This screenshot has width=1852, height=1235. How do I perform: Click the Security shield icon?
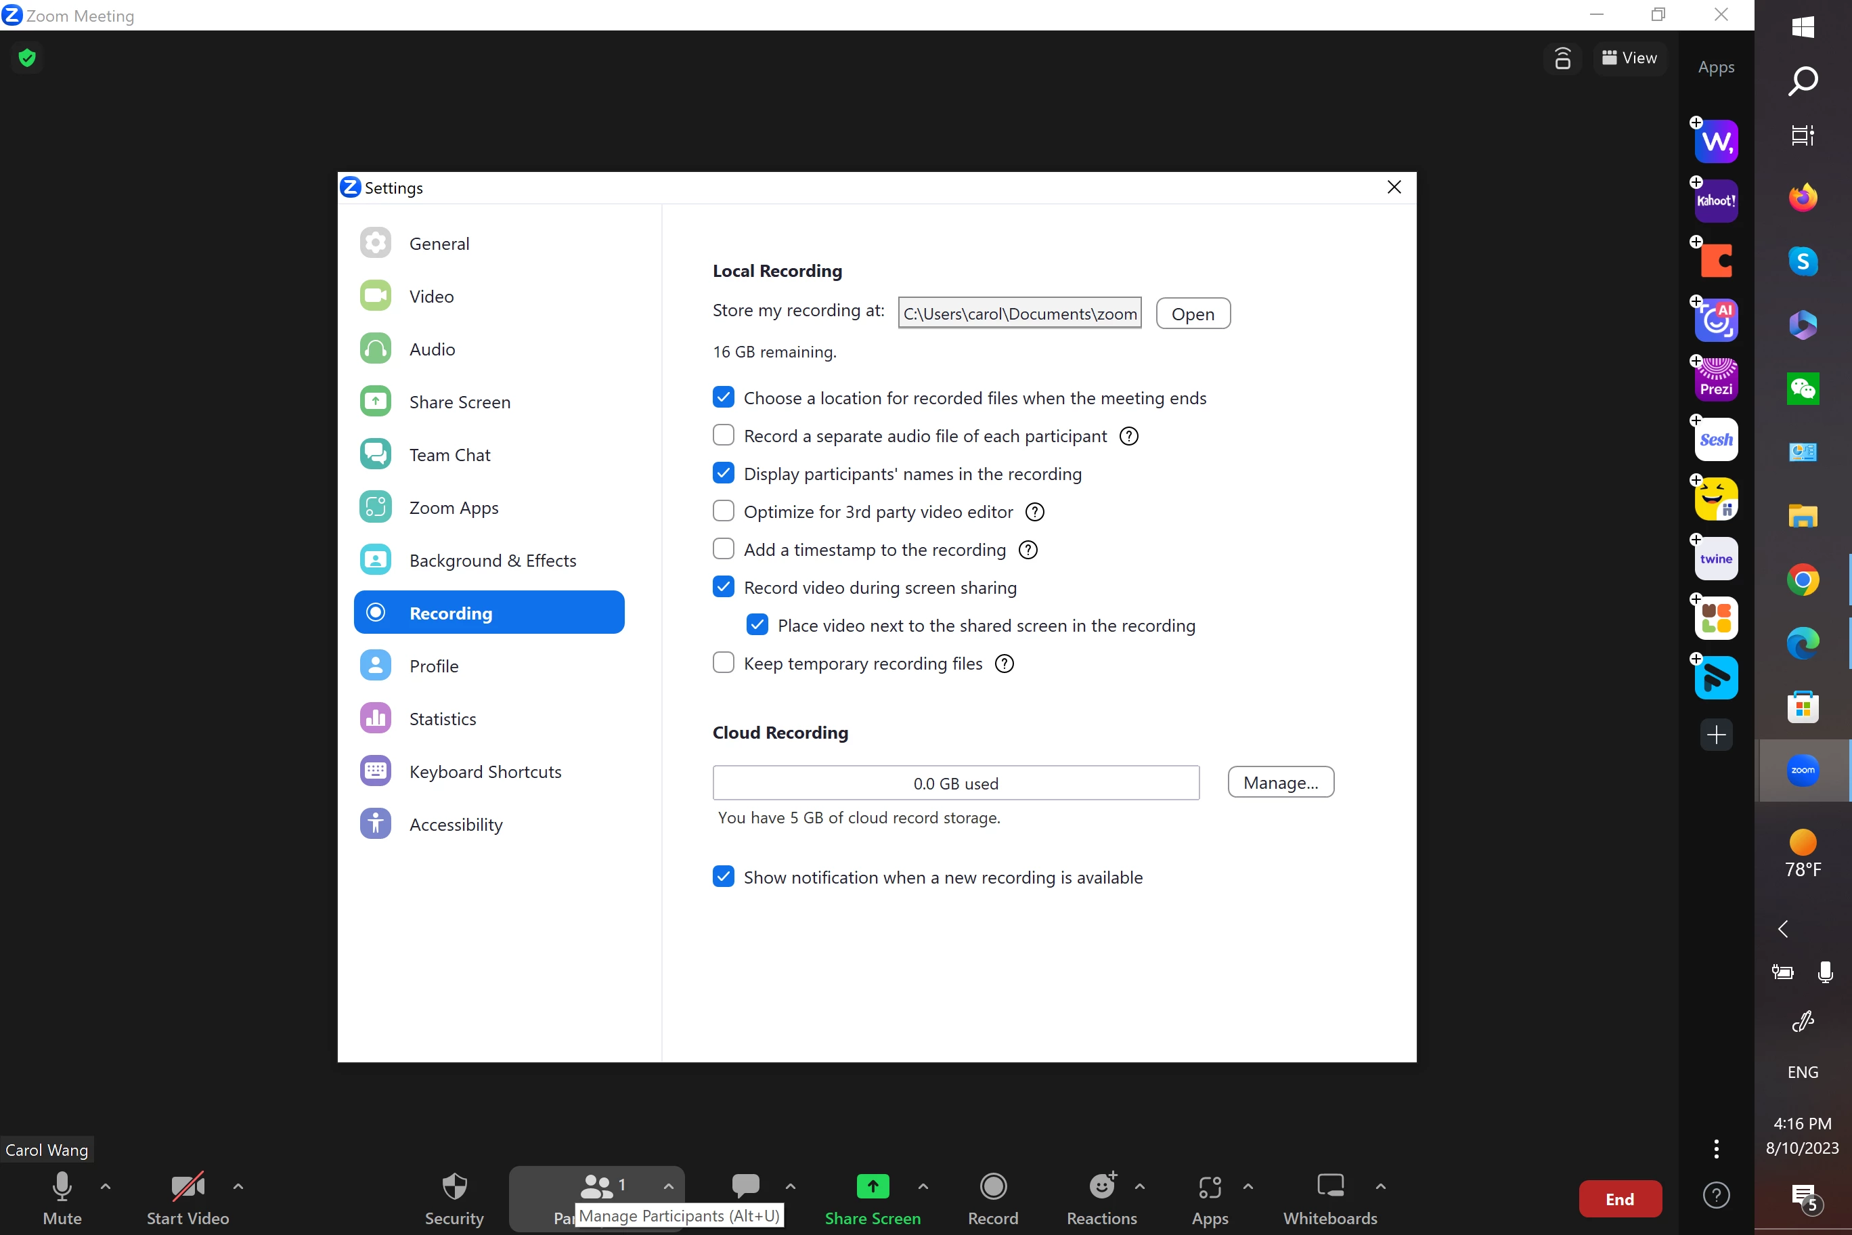[x=454, y=1186]
